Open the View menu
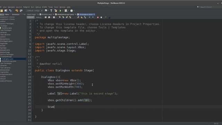Viewport: 222px width, 125px height. point(5,7)
